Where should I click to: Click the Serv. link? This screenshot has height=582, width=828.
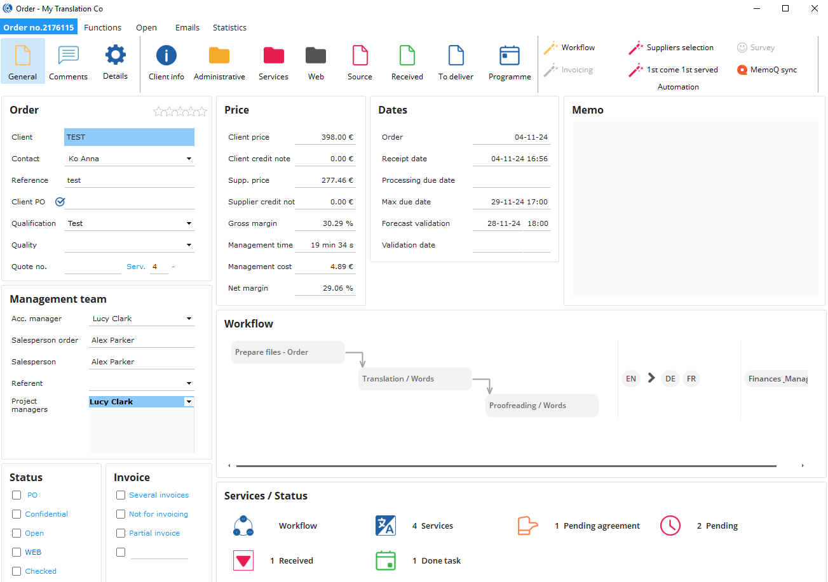click(135, 267)
